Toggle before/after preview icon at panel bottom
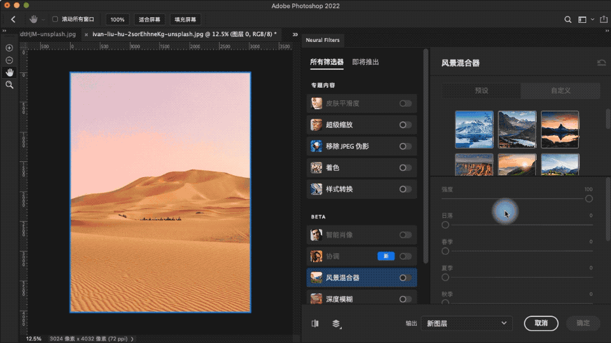The image size is (611, 343). pos(315,323)
